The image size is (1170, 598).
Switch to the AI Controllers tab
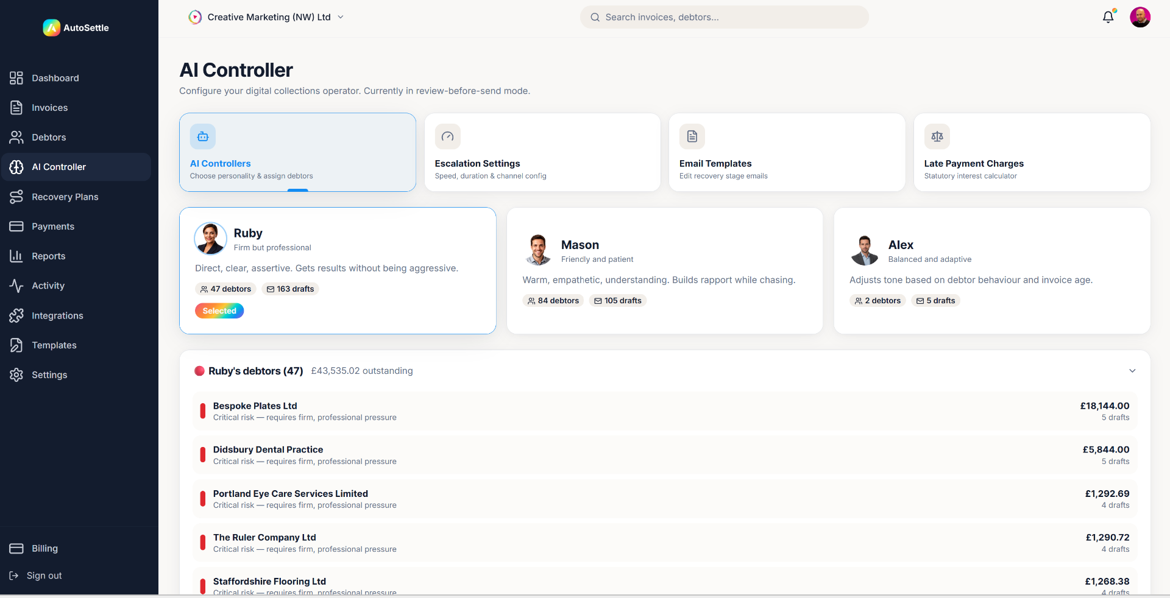coord(297,152)
